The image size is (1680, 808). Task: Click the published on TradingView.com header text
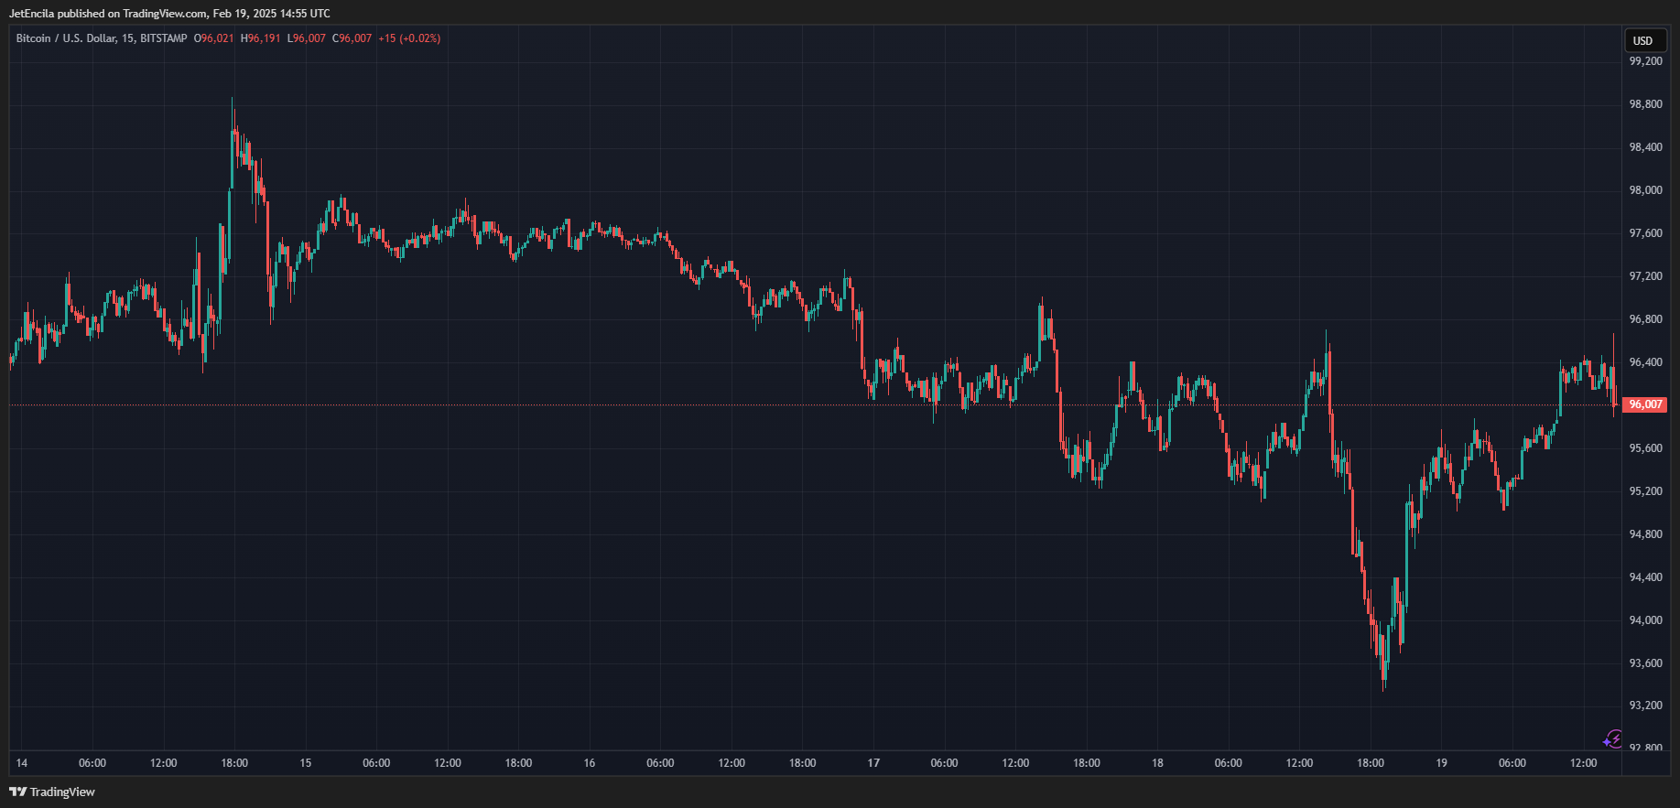point(133,14)
